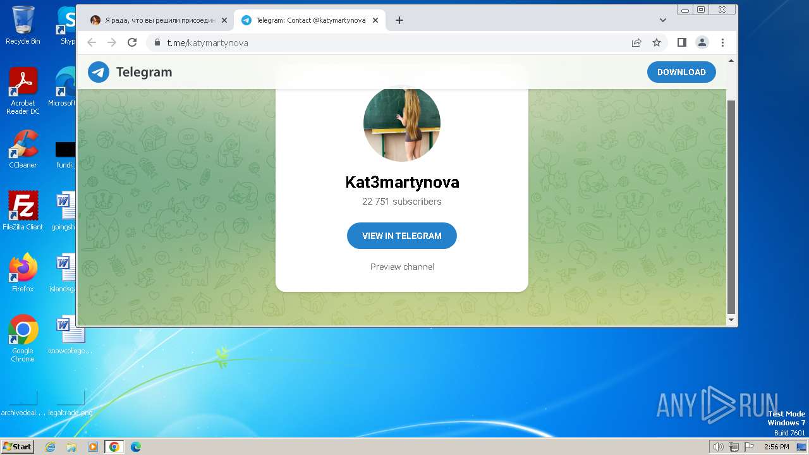Viewport: 809px width, 455px height.
Task: Go forward with browser forward arrow
Action: pyautogui.click(x=112, y=42)
